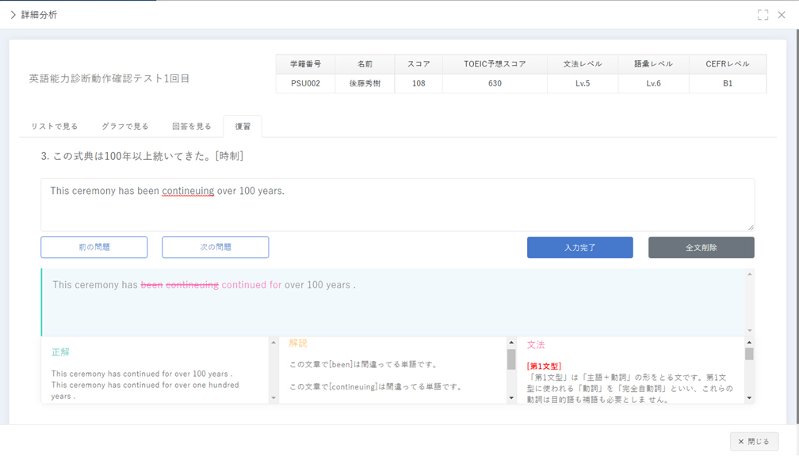Click the name cell 後藤秀樹

coord(365,83)
